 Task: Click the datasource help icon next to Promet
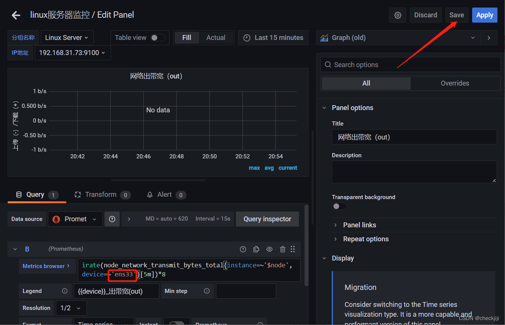(112, 219)
